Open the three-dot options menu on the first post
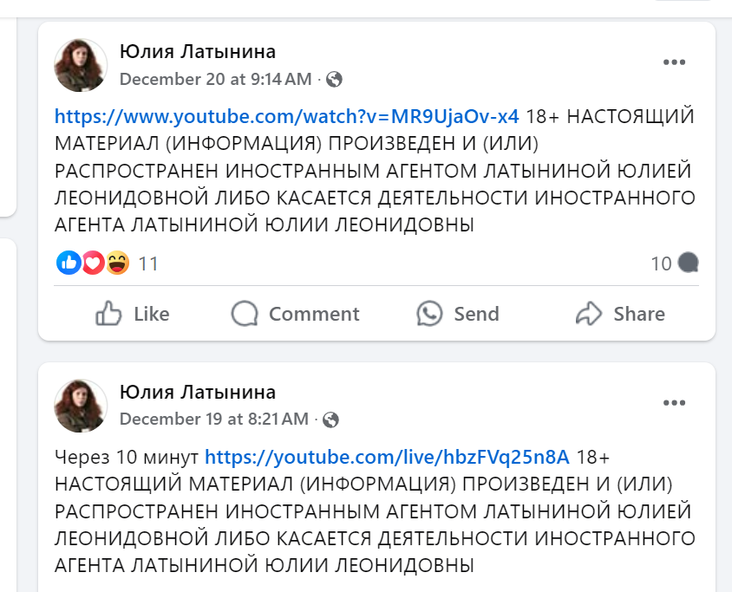The image size is (732, 592). click(674, 63)
